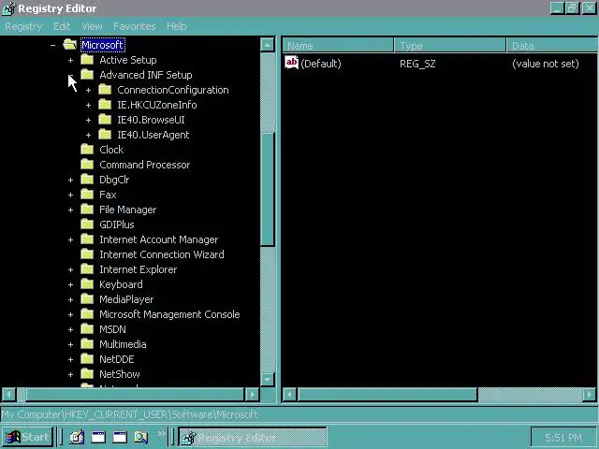
Task: Sort values by Data column header
Action: pos(552,46)
